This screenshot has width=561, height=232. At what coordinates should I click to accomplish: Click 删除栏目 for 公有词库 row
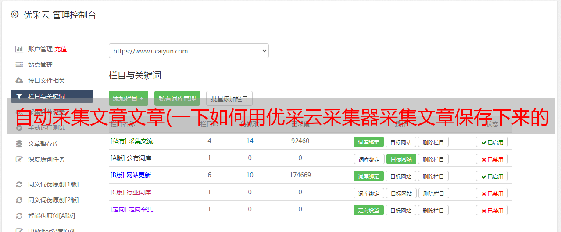(433, 159)
